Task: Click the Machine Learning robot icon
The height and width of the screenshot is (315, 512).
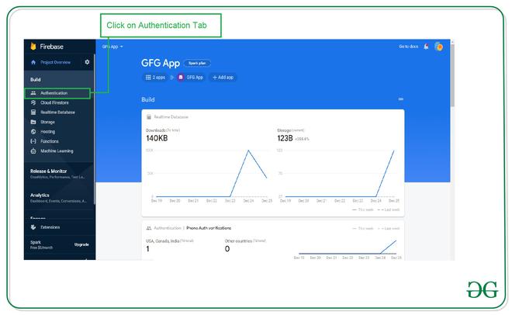Action: [x=33, y=151]
